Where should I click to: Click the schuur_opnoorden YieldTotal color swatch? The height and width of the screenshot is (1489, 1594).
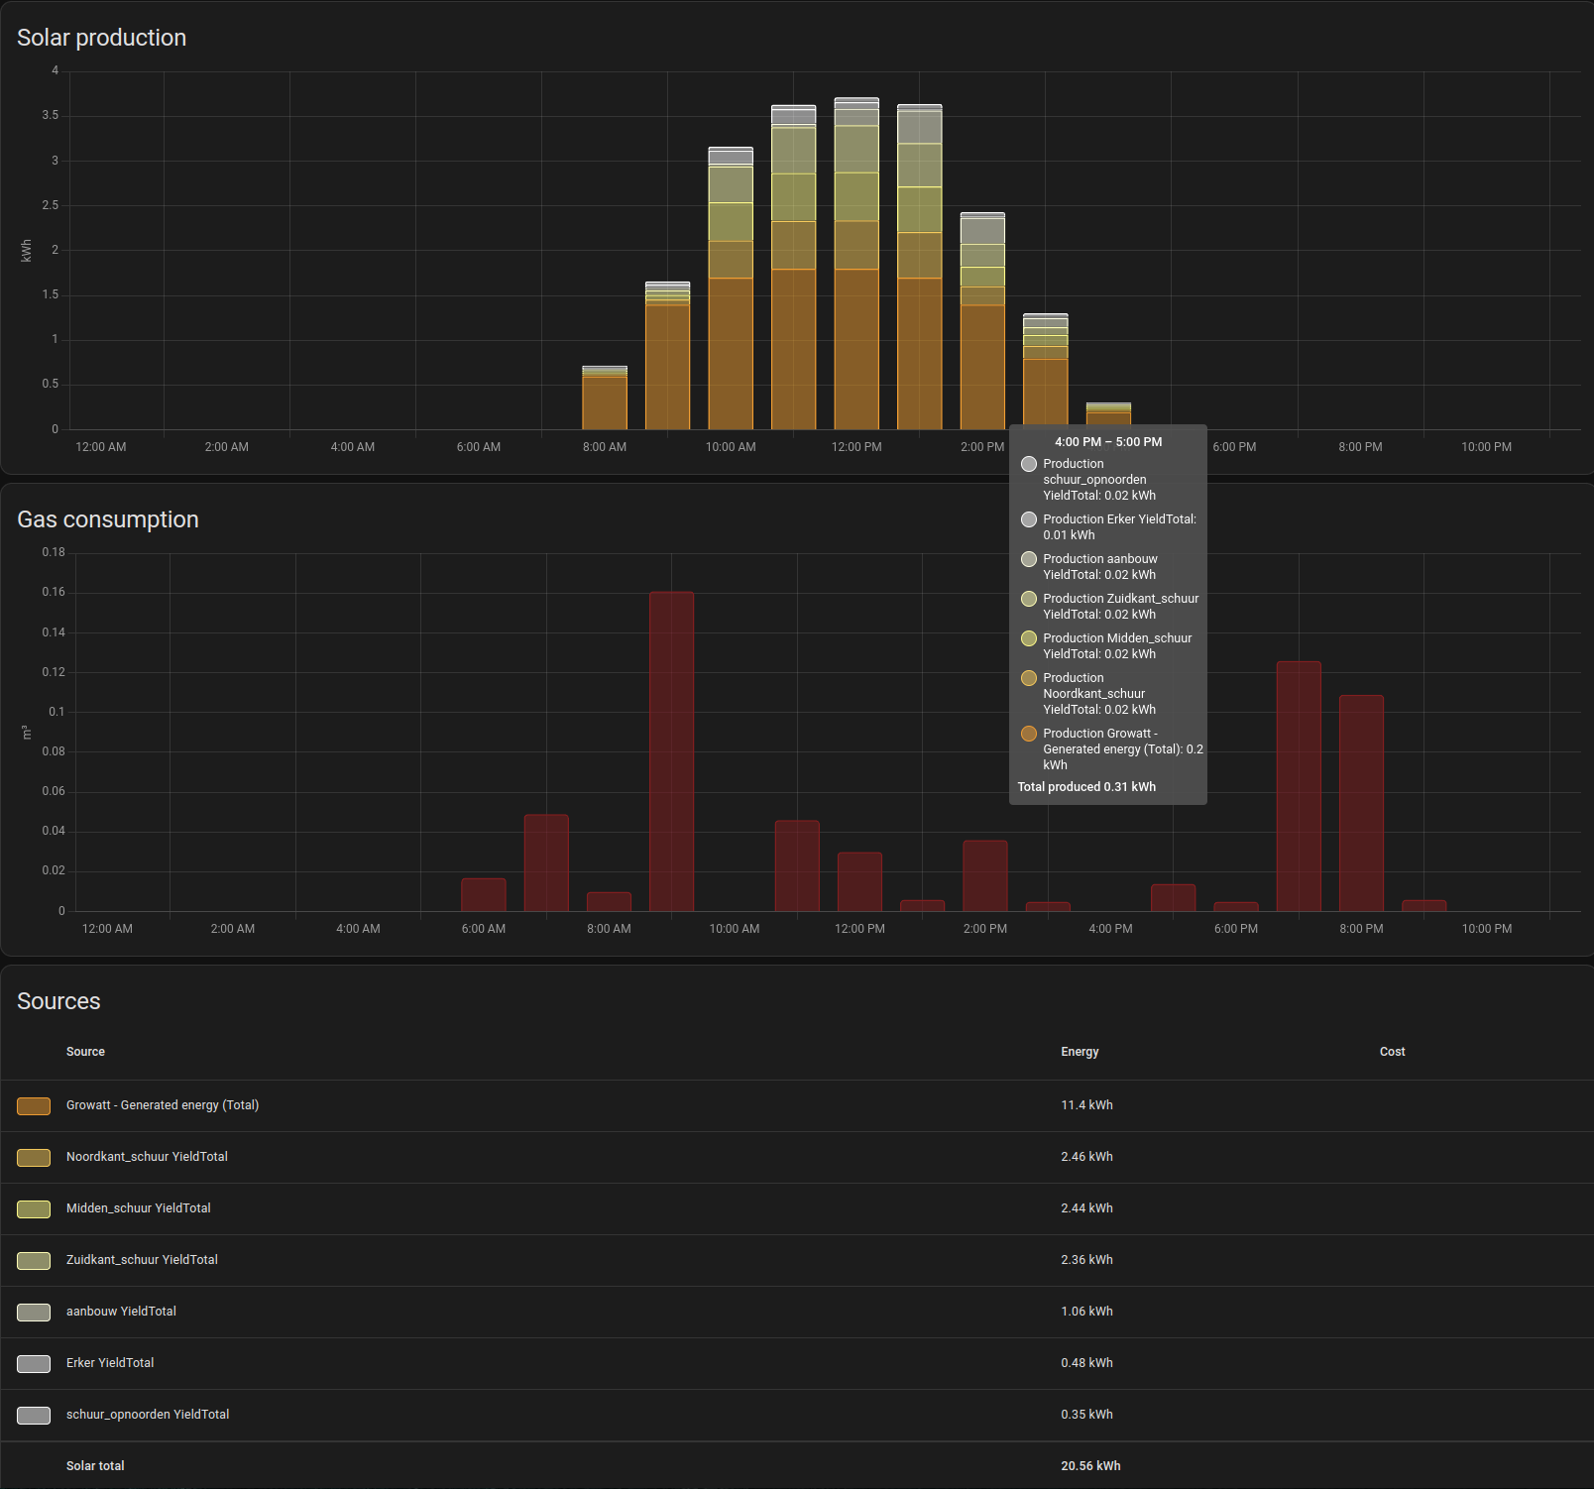click(x=34, y=1416)
